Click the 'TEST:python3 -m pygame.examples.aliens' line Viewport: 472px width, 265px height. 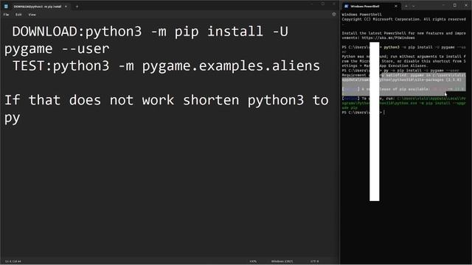(x=166, y=66)
